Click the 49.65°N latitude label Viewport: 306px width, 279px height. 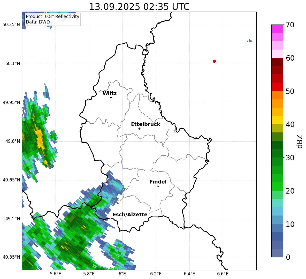point(11,180)
